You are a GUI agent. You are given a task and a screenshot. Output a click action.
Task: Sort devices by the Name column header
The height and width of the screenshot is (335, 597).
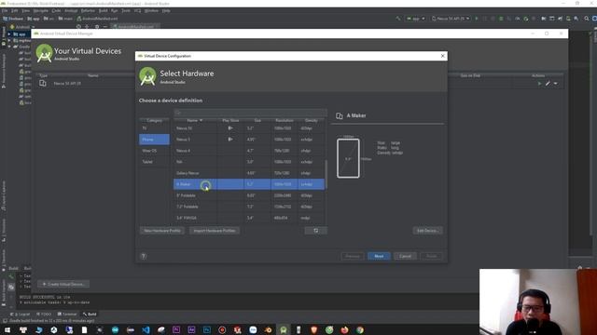pos(195,120)
